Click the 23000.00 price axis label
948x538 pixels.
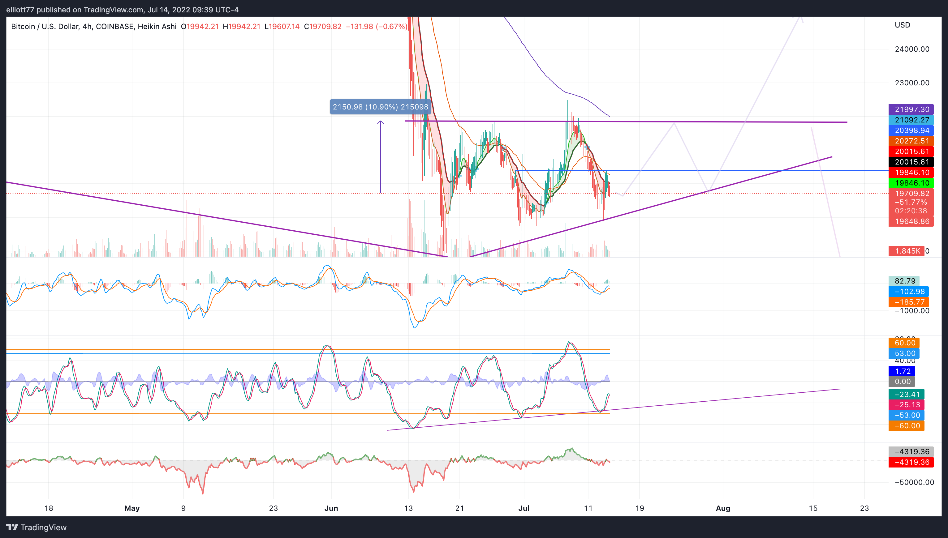912,83
